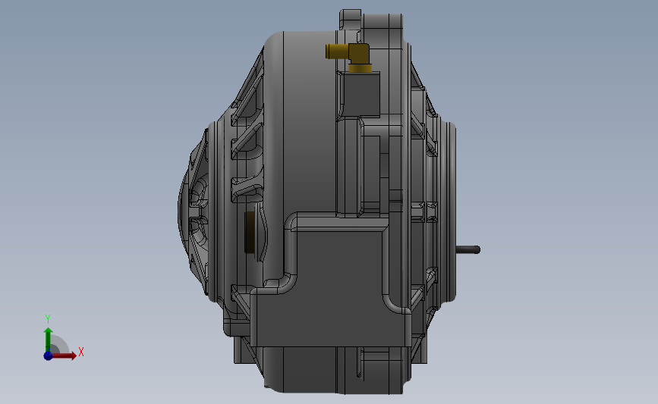Select the brown disc on the left housing

249,232
